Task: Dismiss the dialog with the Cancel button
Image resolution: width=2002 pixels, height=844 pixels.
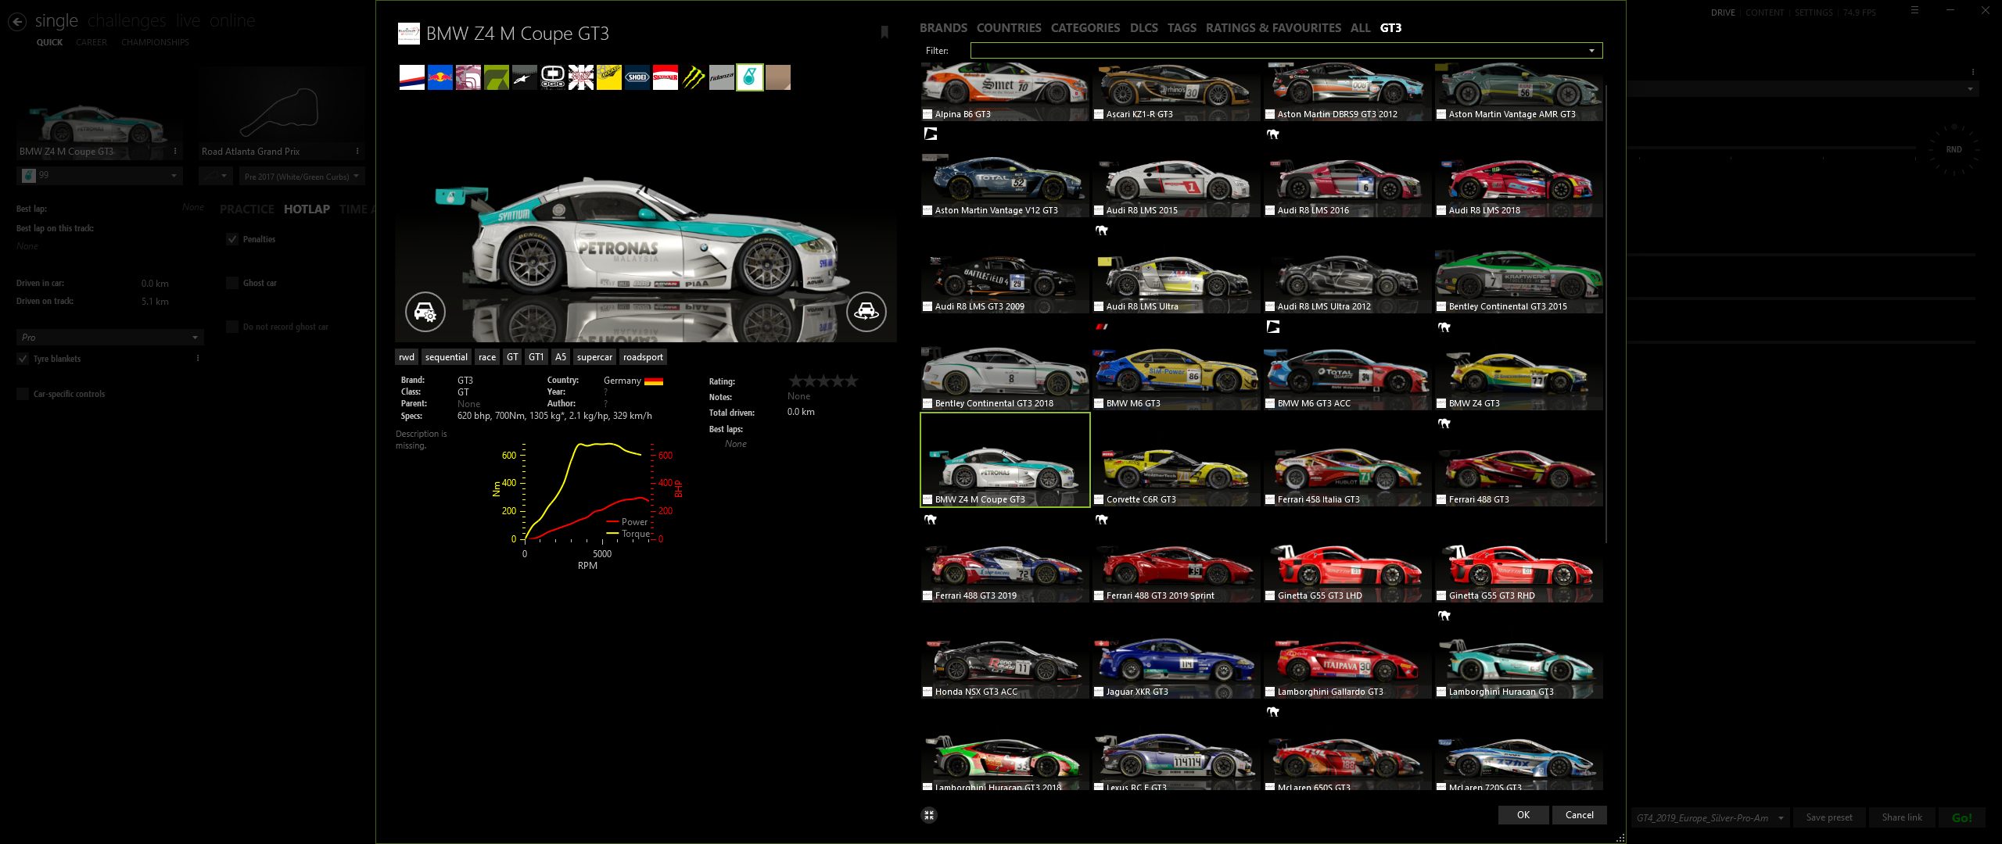Action: click(1580, 815)
